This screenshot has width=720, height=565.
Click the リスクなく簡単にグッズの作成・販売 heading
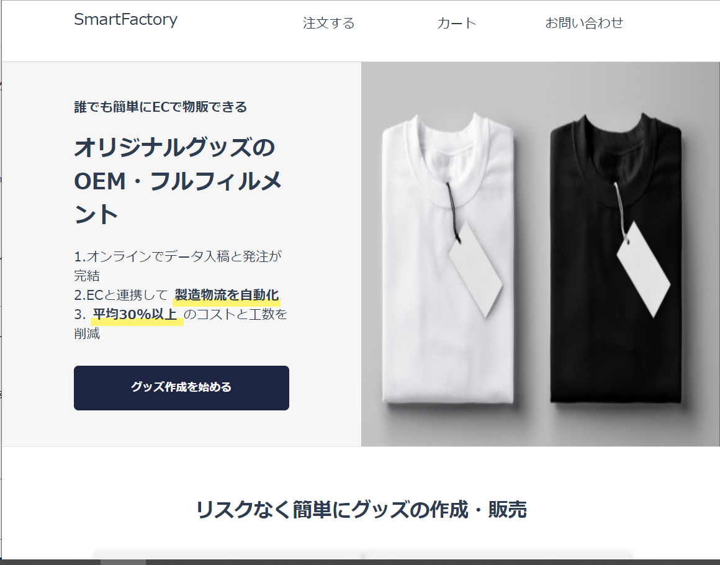(x=361, y=509)
